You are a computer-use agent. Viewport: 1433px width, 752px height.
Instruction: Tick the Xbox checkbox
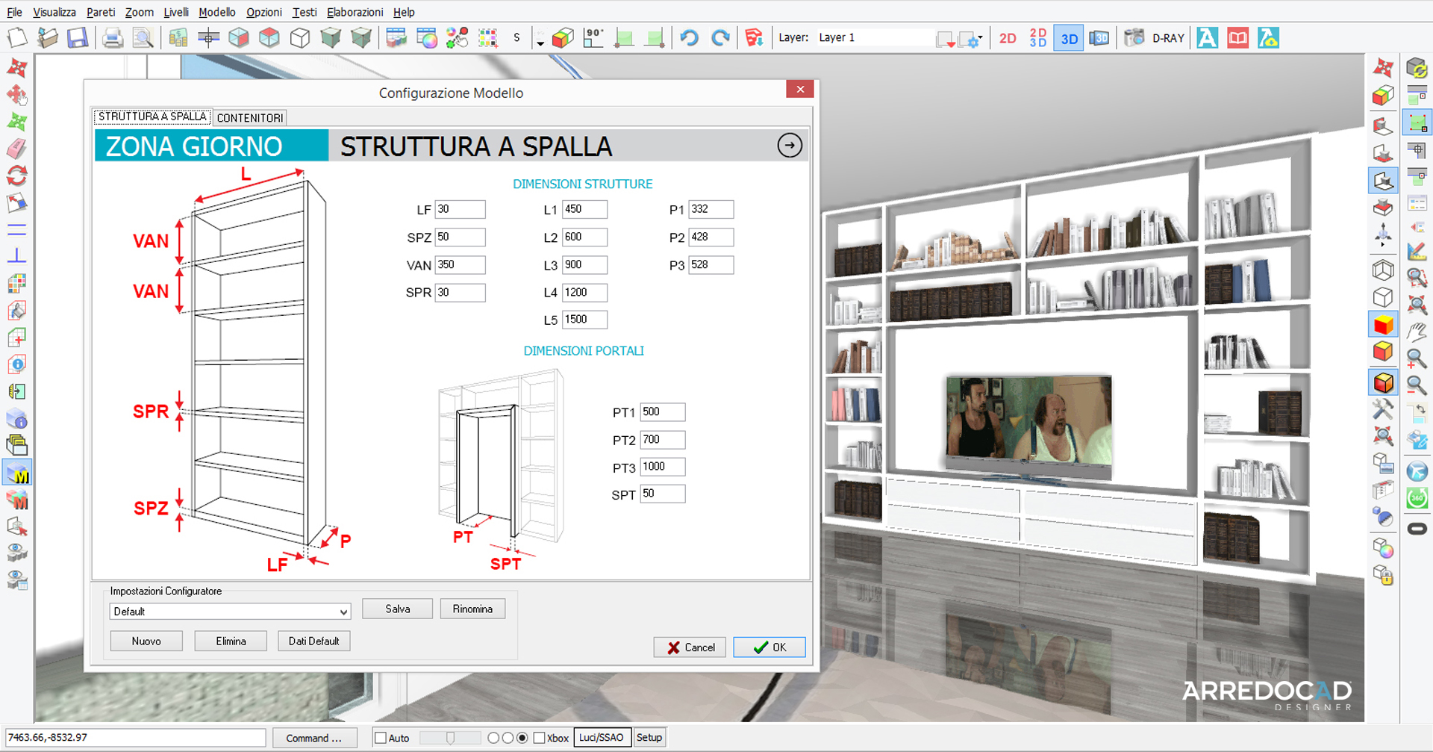point(539,738)
